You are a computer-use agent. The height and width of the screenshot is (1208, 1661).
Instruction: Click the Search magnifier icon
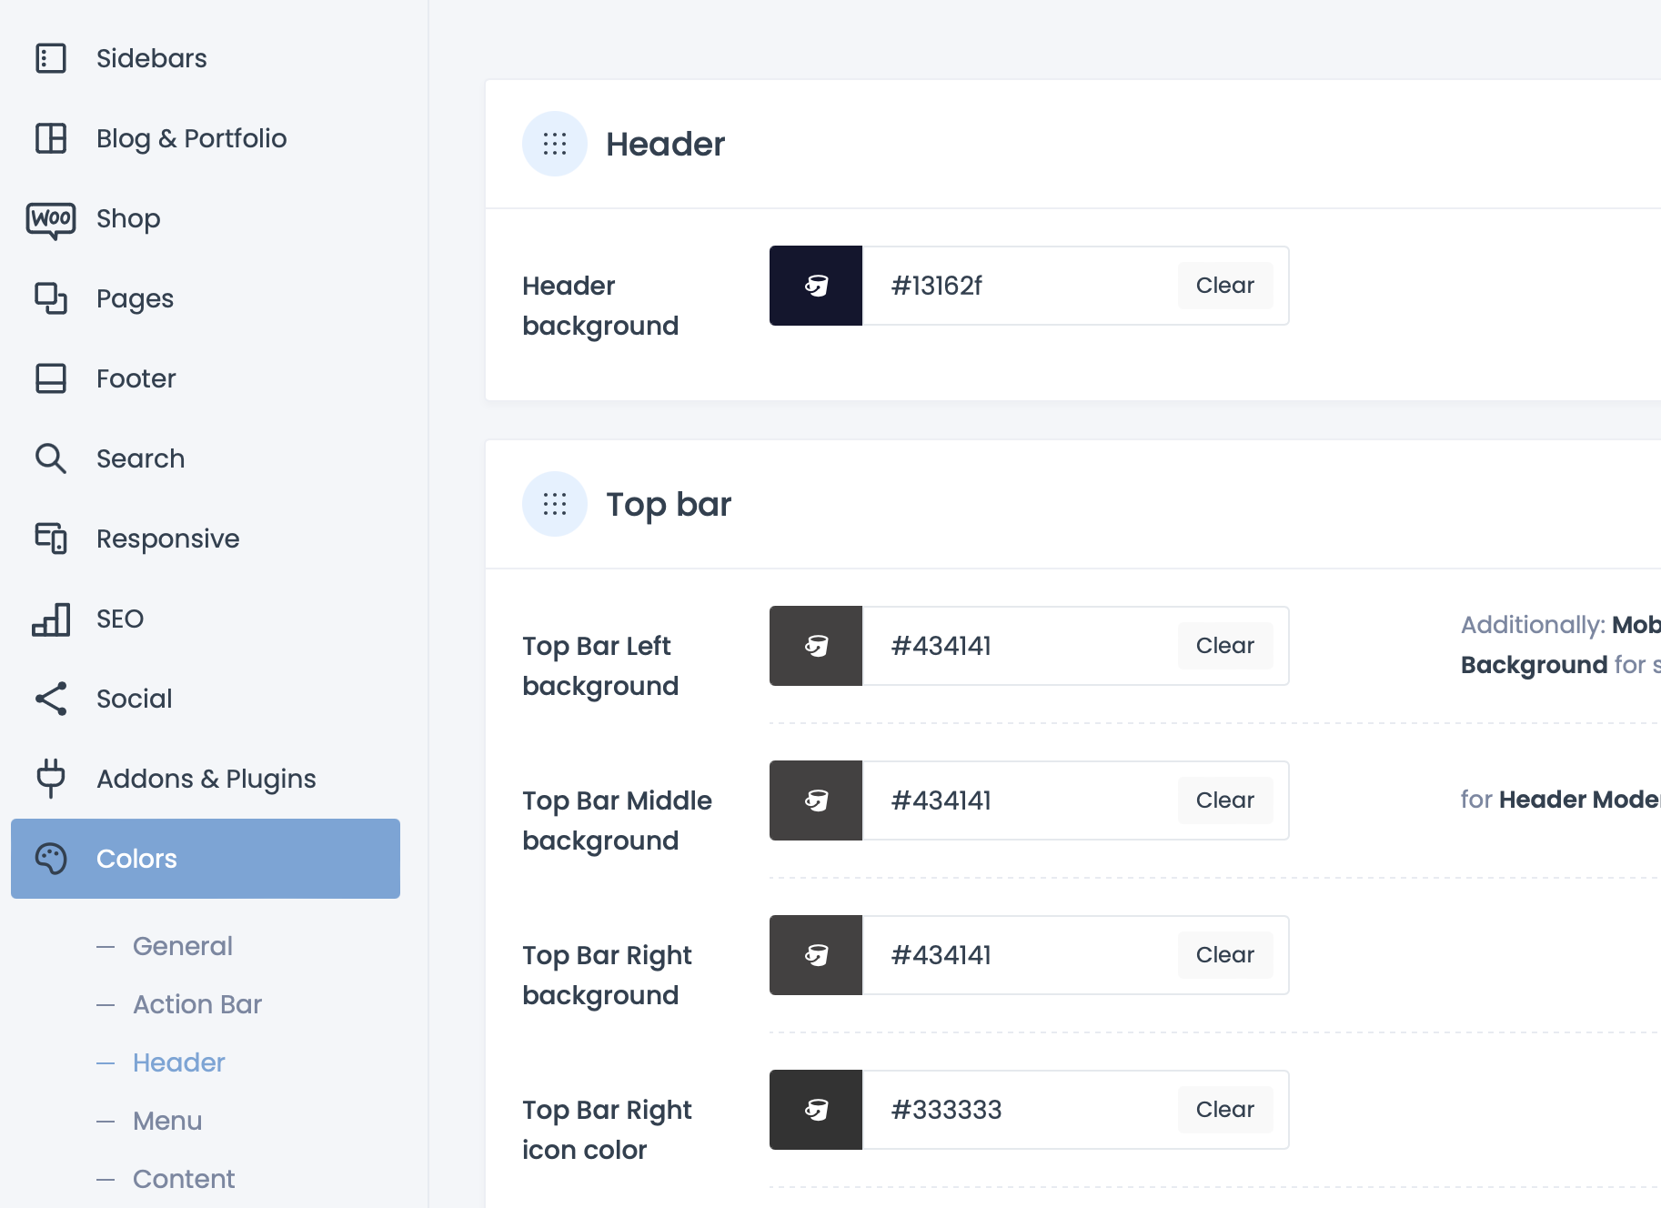51,458
